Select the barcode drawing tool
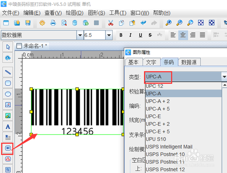Screen dimensions: 227x173 click(8, 148)
